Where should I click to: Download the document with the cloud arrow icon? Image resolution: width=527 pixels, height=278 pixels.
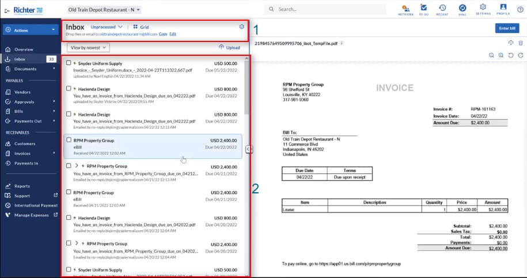pos(510,43)
